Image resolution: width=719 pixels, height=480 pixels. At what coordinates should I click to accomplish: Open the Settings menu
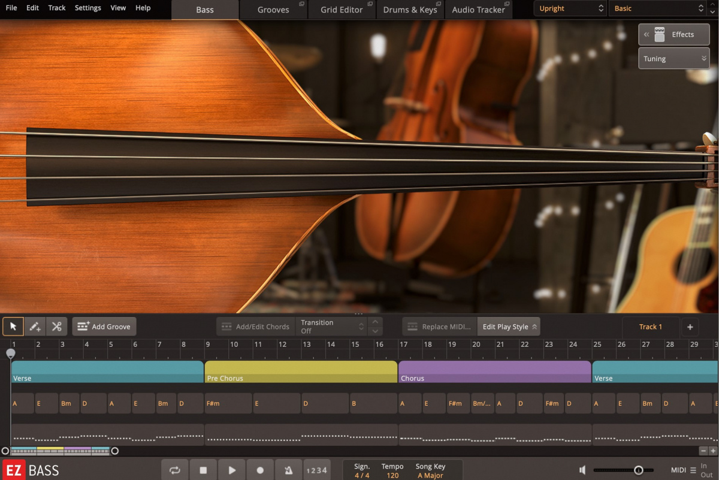(x=87, y=8)
